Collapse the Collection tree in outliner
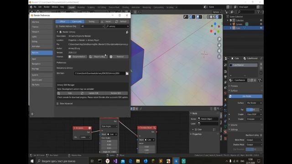This screenshot has width=292, height=164. (228, 20)
